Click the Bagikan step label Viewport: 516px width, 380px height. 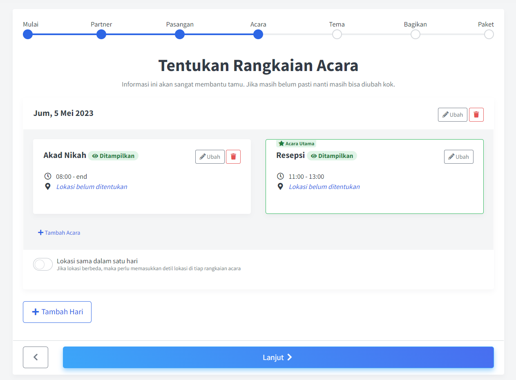point(415,24)
